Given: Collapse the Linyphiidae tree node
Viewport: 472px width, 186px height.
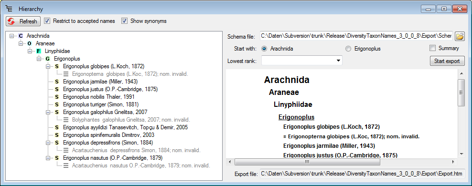Looking at the screenshot, I should [30, 51].
